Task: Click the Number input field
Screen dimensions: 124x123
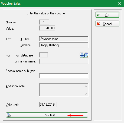Action: click(x=44, y=22)
